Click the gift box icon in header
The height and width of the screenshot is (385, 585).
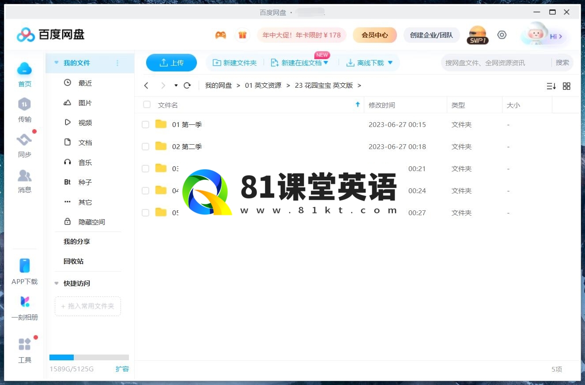point(242,35)
